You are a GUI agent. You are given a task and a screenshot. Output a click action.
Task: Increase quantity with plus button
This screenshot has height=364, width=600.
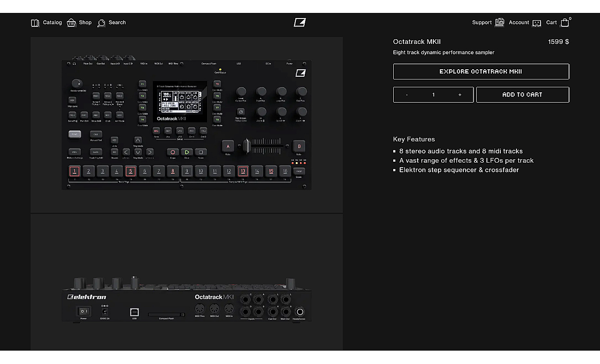460,95
